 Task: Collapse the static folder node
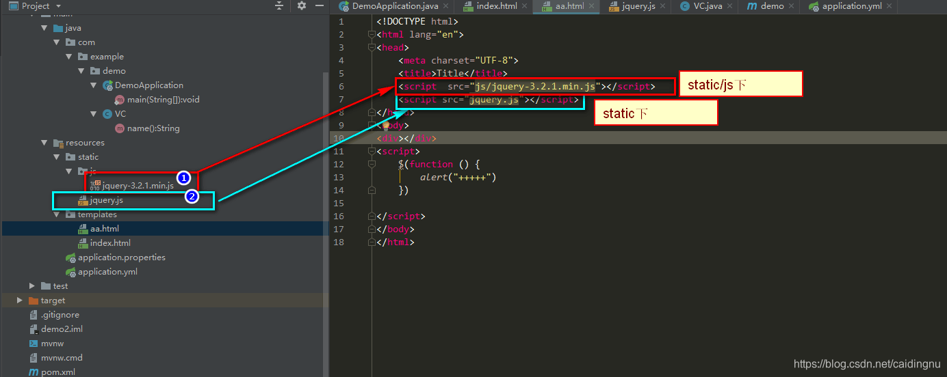click(57, 157)
